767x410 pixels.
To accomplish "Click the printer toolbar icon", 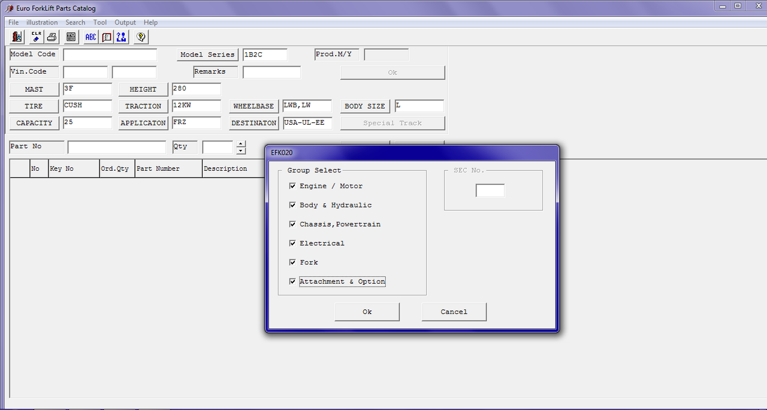I will tap(52, 37).
